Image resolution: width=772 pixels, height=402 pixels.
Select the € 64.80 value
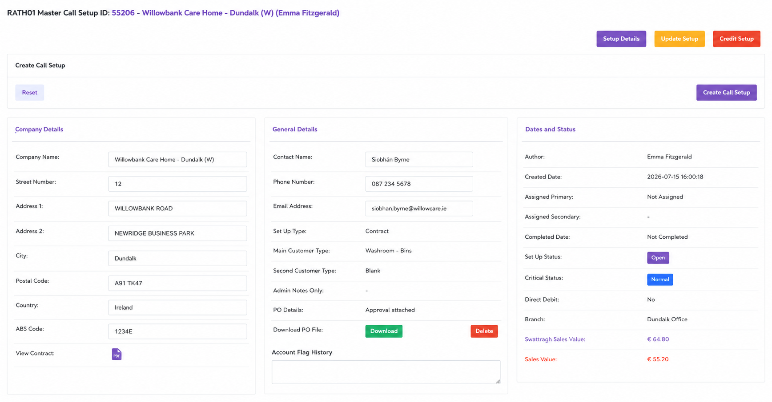[x=658, y=339]
